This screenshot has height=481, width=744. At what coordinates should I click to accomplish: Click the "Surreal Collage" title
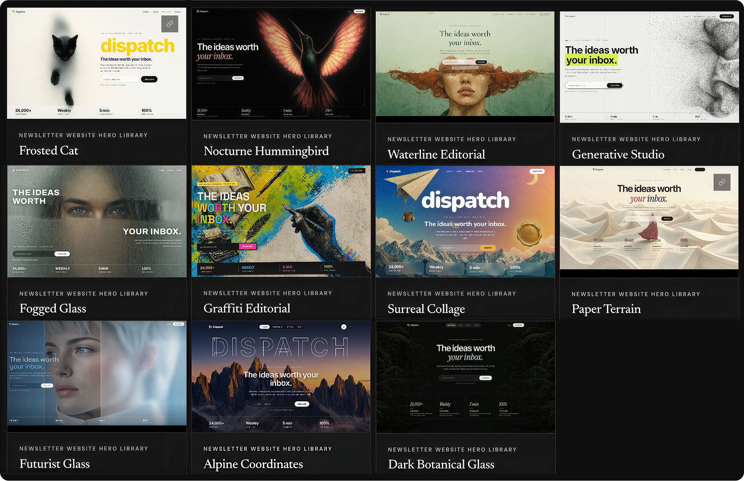pyautogui.click(x=426, y=309)
